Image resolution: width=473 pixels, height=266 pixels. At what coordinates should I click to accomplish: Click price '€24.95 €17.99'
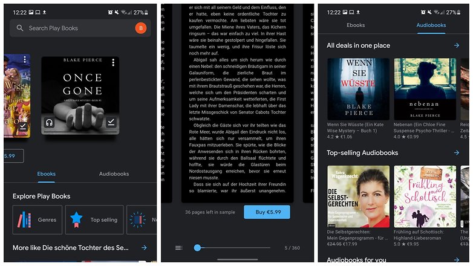(342, 244)
